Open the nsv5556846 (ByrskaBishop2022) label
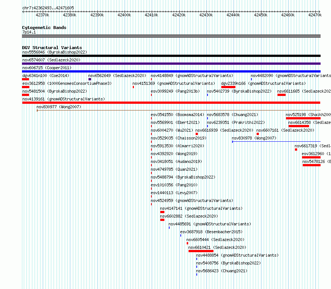This screenshot has height=289, width=331. 55,52
